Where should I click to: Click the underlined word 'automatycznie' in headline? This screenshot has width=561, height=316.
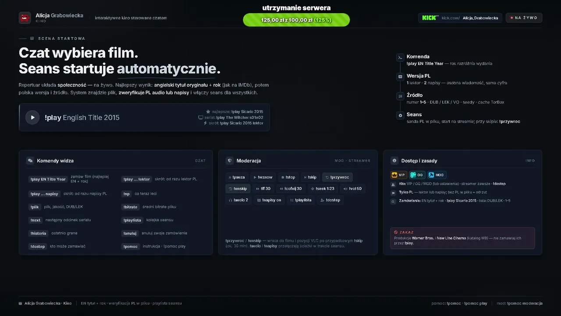coord(167,69)
